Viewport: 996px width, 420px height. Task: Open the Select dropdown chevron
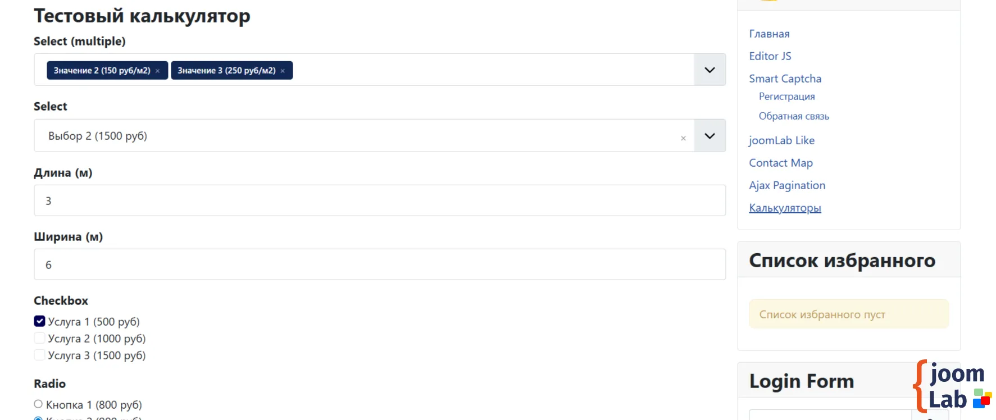click(x=710, y=136)
